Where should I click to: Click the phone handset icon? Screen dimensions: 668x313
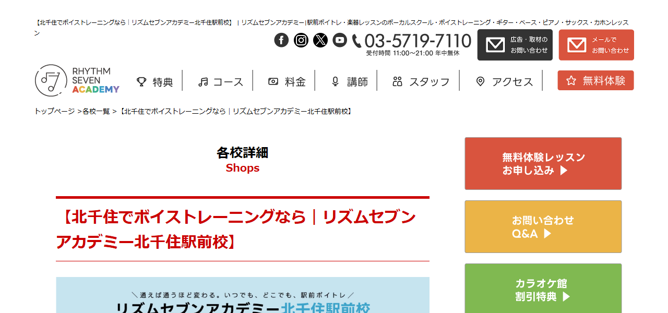[x=357, y=41]
